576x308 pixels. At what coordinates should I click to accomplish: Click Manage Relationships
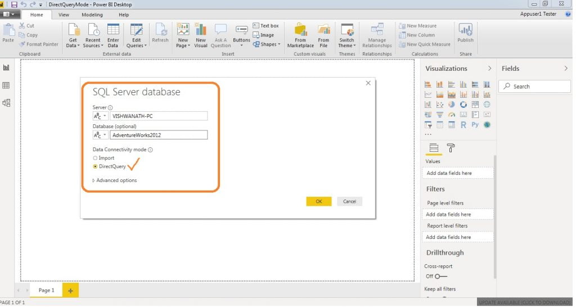(377, 35)
